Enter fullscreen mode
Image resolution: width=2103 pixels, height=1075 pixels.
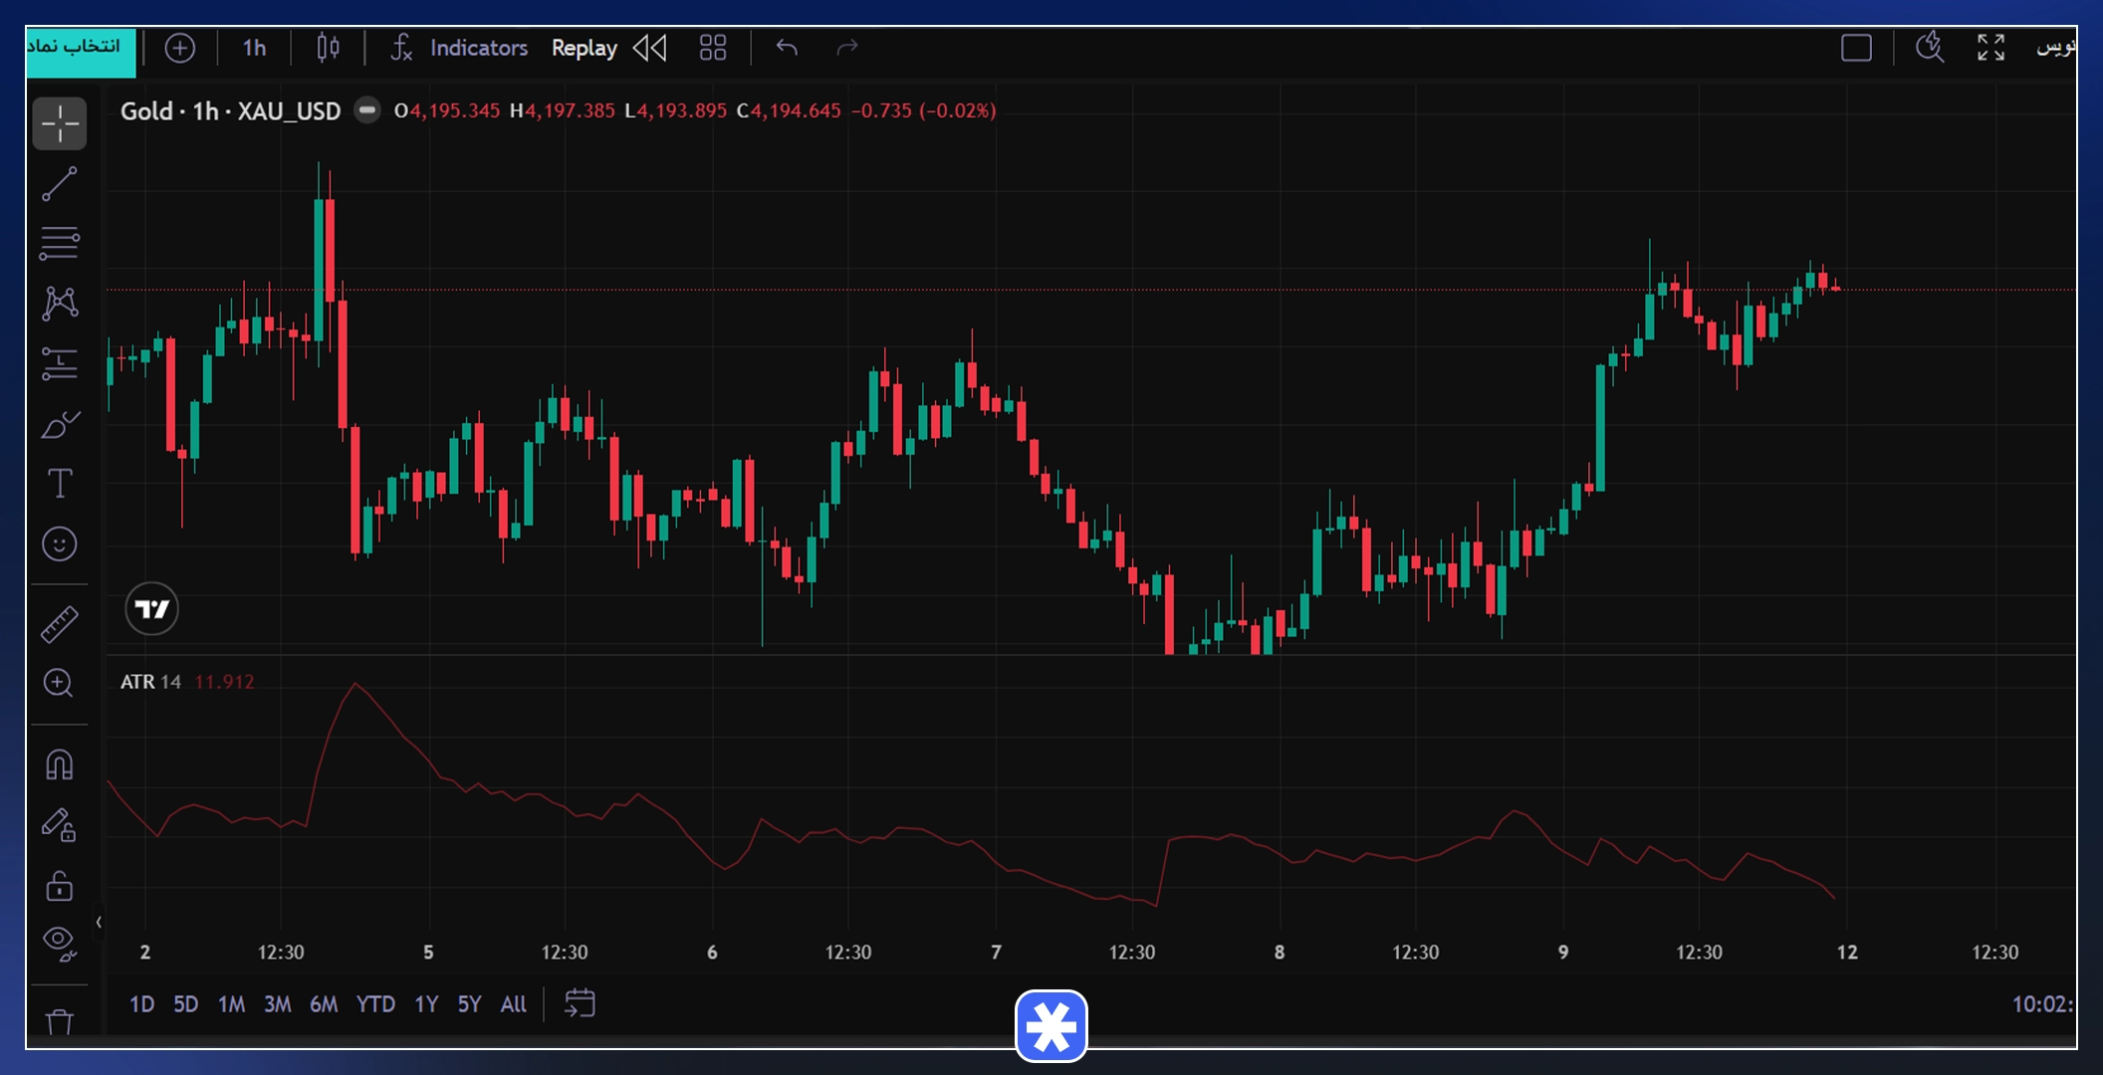coord(1991,48)
